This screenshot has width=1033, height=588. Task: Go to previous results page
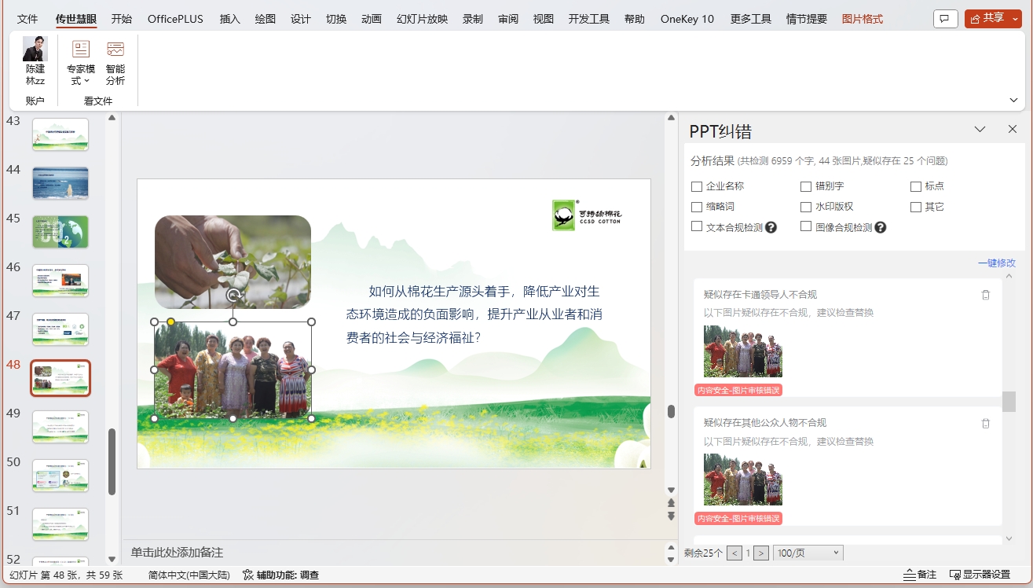coord(734,553)
